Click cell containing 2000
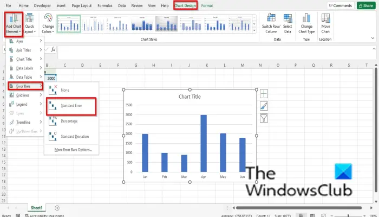 pos(51,78)
